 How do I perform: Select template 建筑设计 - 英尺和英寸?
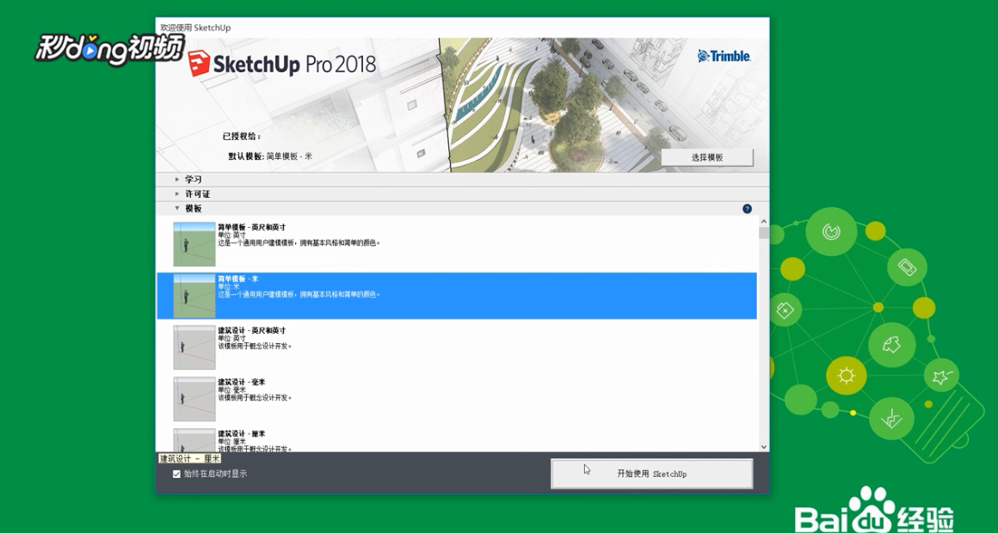pos(456,347)
